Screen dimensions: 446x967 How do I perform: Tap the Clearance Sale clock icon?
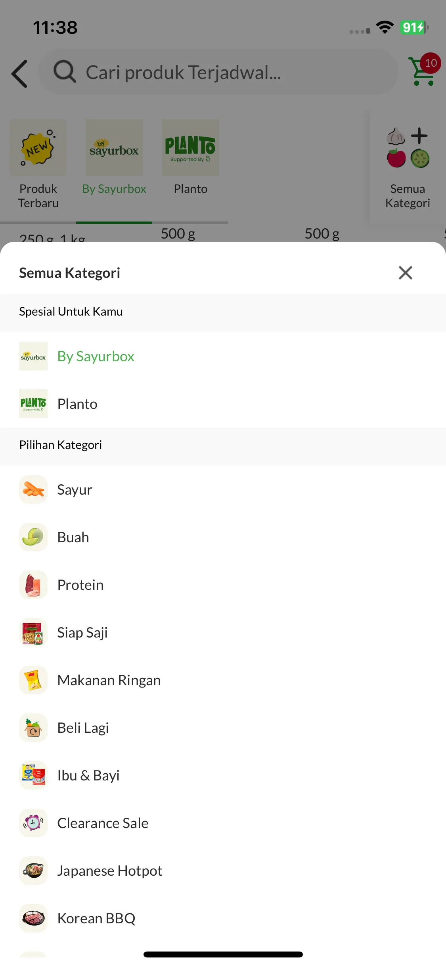[33, 823]
